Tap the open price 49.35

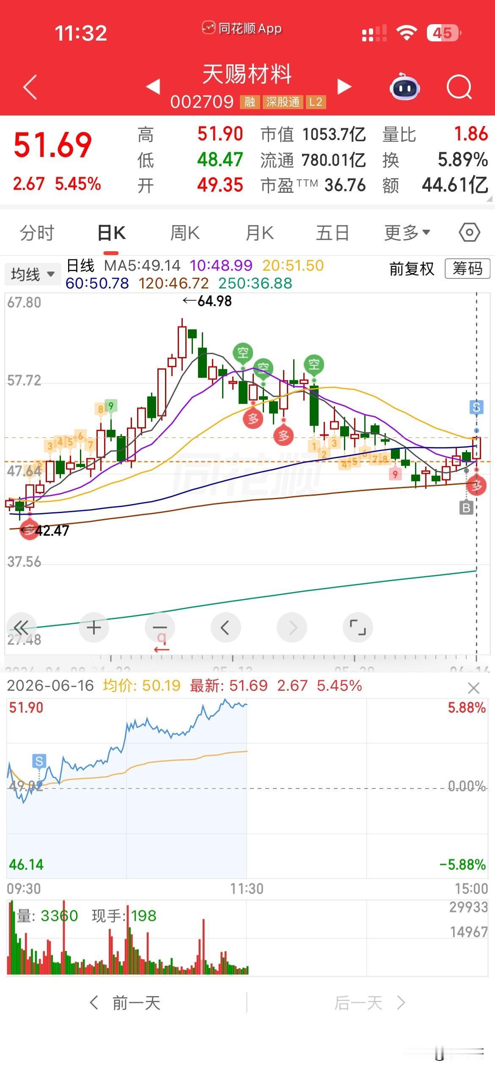(x=220, y=185)
